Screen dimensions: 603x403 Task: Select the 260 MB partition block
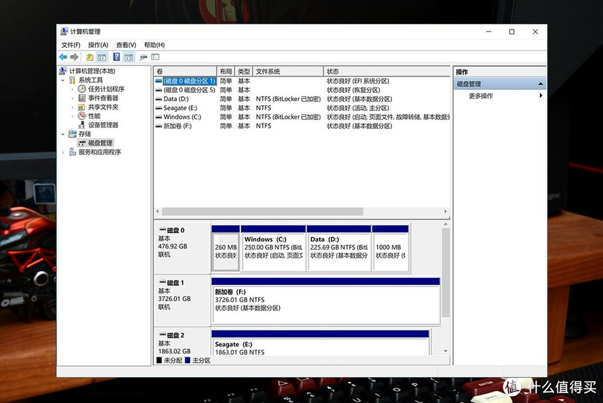[x=226, y=249]
